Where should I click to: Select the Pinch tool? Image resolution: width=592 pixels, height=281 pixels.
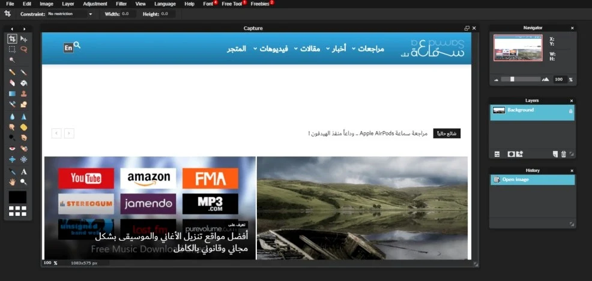click(x=24, y=159)
